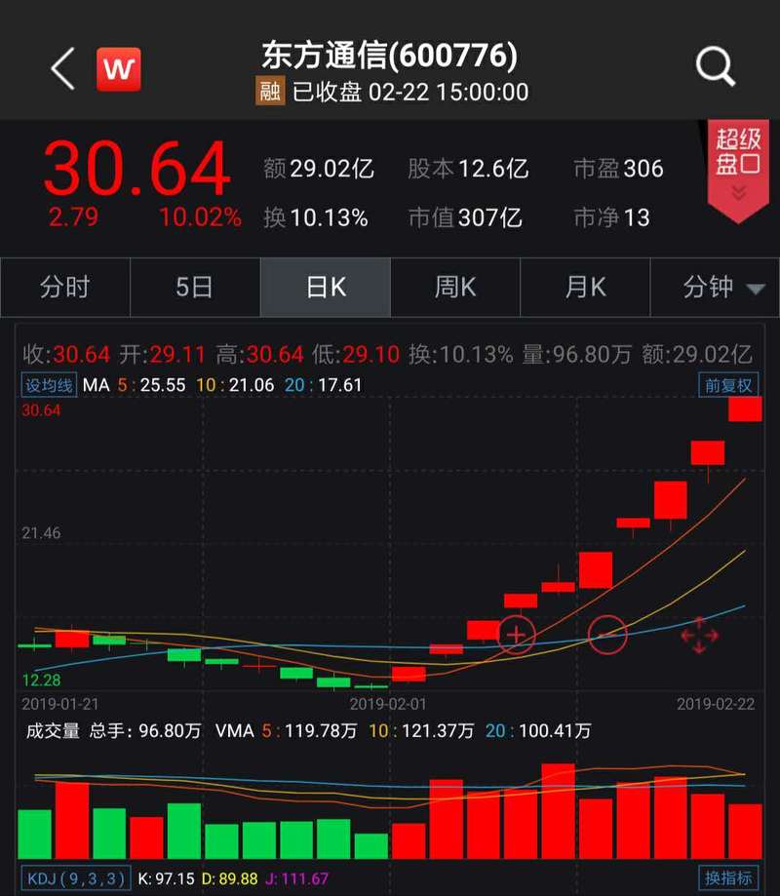Tap the 市值307亿 value
This screenshot has height=896, width=780.
pyautogui.click(x=465, y=217)
